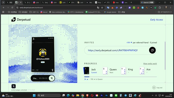Open the volume icon in system tray
The image size is (174, 98).
pos(162,95)
